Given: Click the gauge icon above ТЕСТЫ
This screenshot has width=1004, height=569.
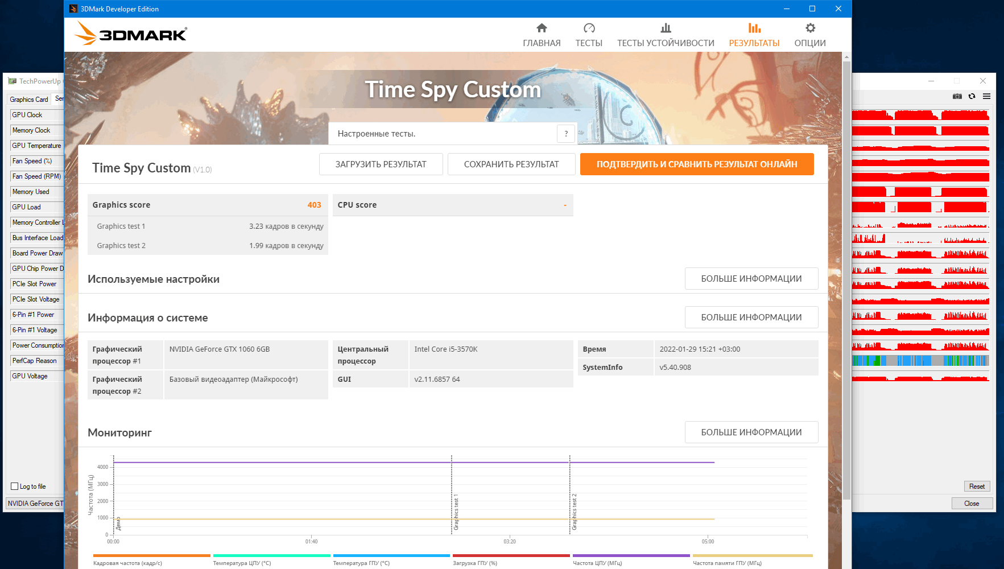Looking at the screenshot, I should click(589, 28).
